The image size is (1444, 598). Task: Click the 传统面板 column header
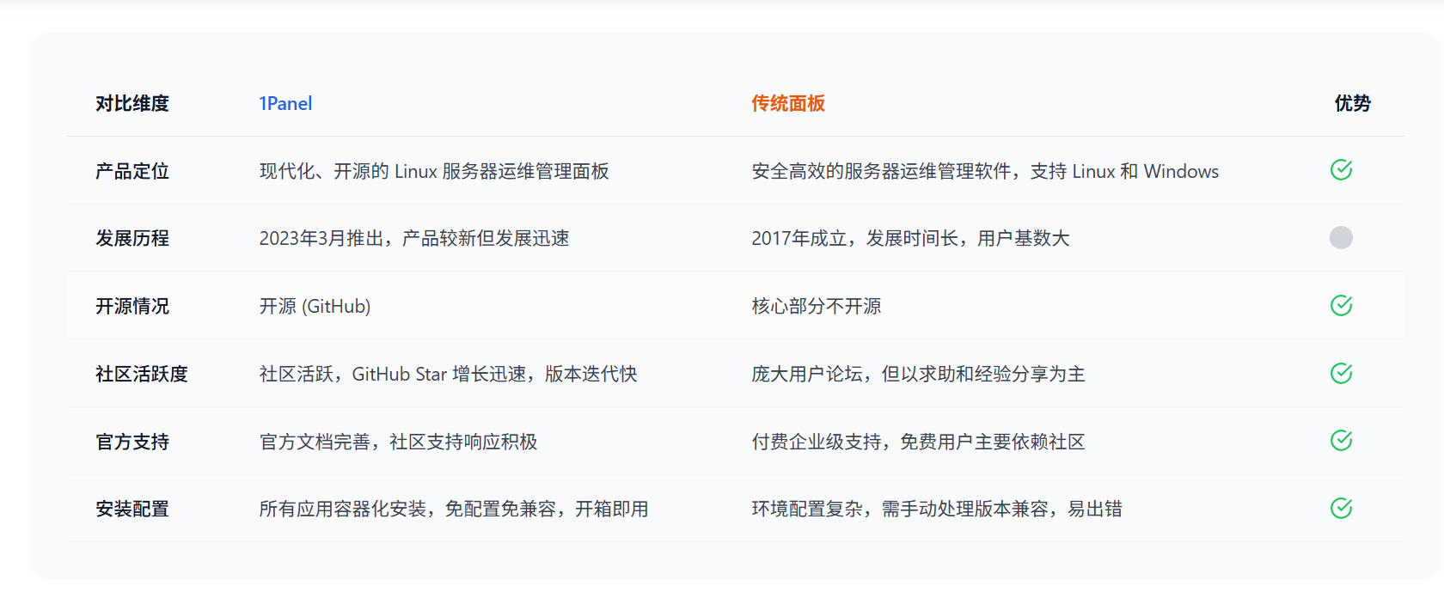788,104
